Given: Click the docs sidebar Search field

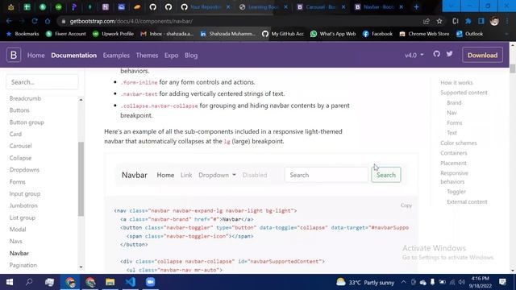Looking at the screenshot, I should tap(42, 82).
